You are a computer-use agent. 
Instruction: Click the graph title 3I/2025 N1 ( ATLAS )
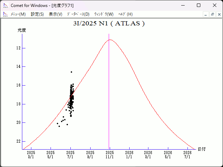click(109, 23)
